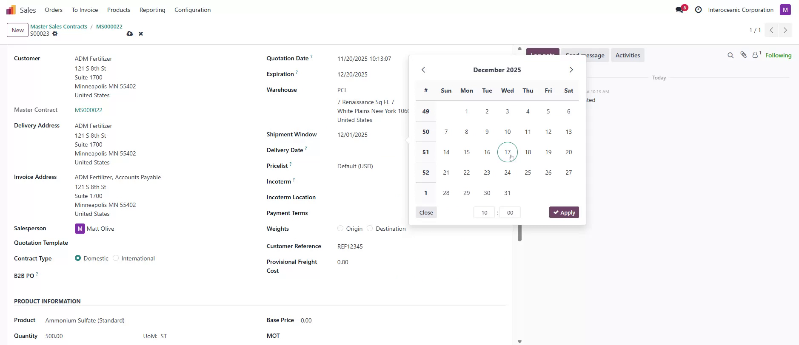Switch company via Interoceanic Corporation
The height and width of the screenshot is (345, 799).
pyautogui.click(x=740, y=10)
